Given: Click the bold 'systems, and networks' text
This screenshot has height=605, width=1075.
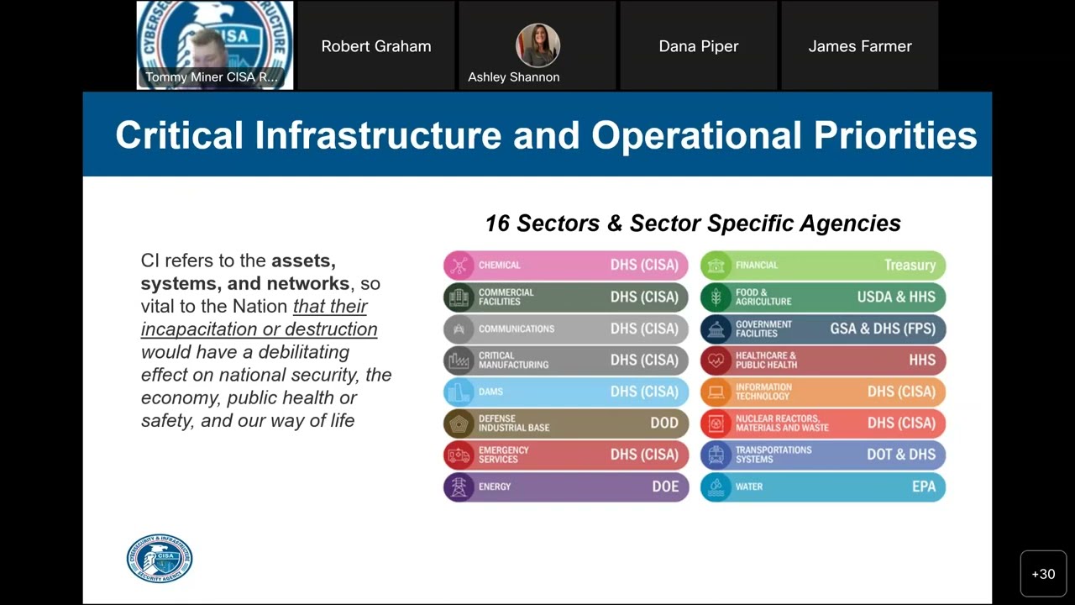Looking at the screenshot, I should pyautogui.click(x=245, y=283).
